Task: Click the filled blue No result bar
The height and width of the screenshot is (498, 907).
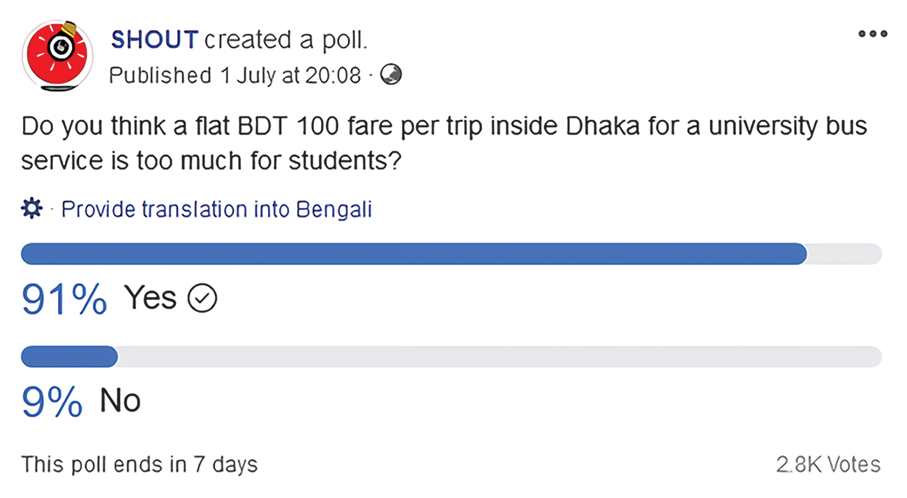Action: coord(69,356)
